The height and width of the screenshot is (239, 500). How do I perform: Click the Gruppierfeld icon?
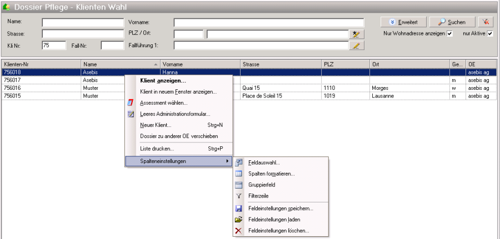[x=238, y=185]
